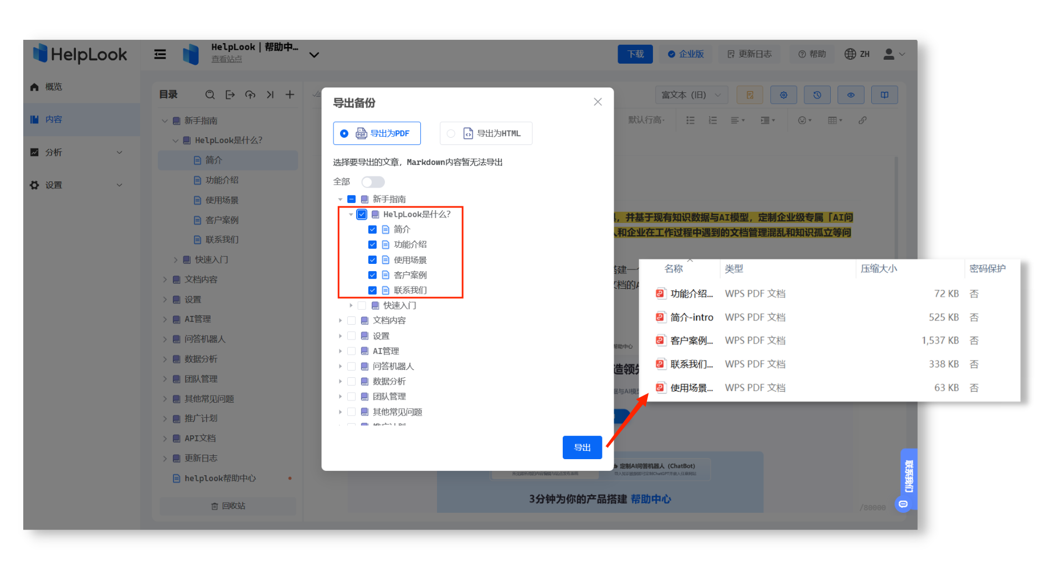Viewport: 1049px width, 572px height.
Task: Open the user account avatar menu
Action: click(894, 54)
